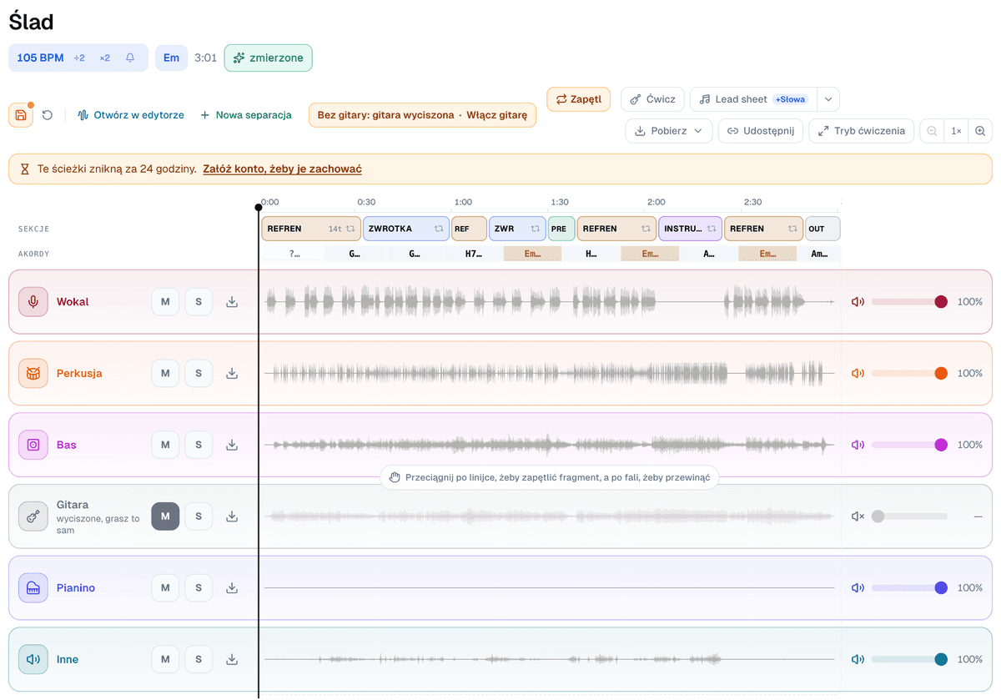Select the OUT section

(x=822, y=229)
